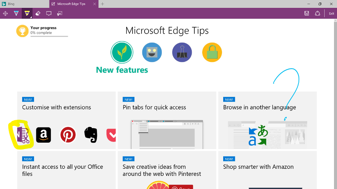
Task: Click the Pocket extension icon
Action: click(111, 135)
